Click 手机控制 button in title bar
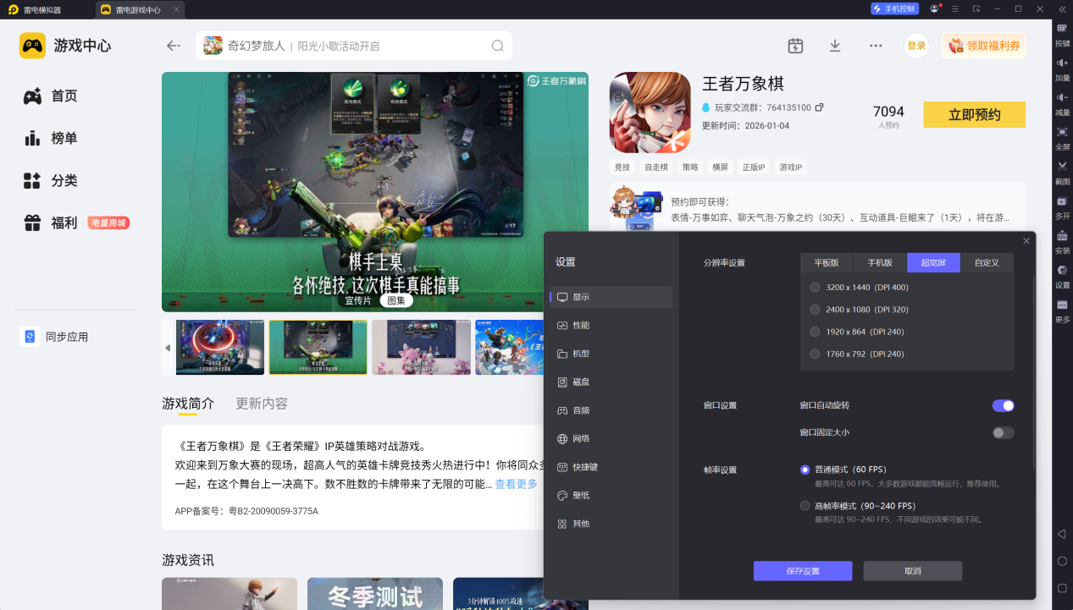The width and height of the screenshot is (1073, 610). pyautogui.click(x=894, y=8)
